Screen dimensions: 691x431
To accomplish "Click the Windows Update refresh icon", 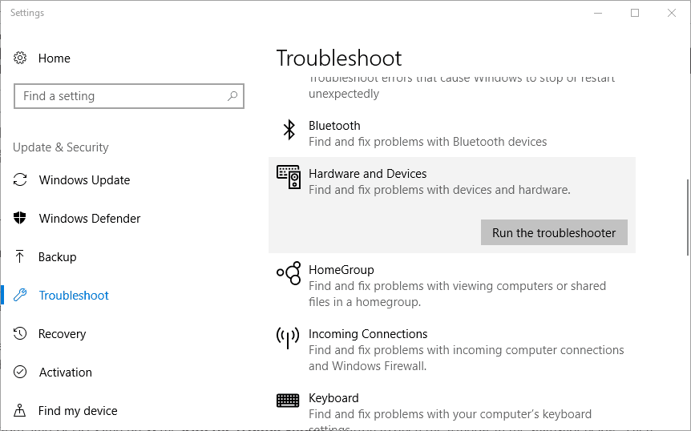I will coord(20,179).
